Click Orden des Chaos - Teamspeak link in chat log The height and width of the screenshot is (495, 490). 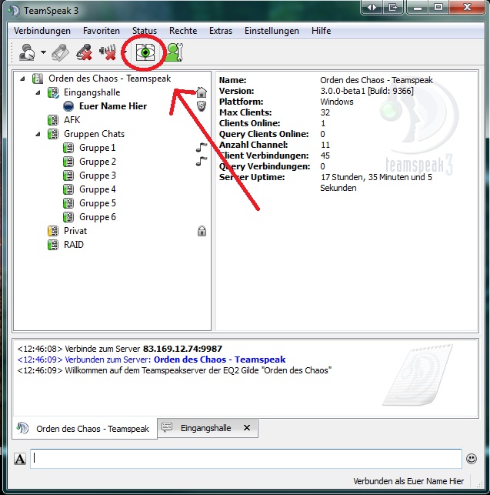coord(219,360)
